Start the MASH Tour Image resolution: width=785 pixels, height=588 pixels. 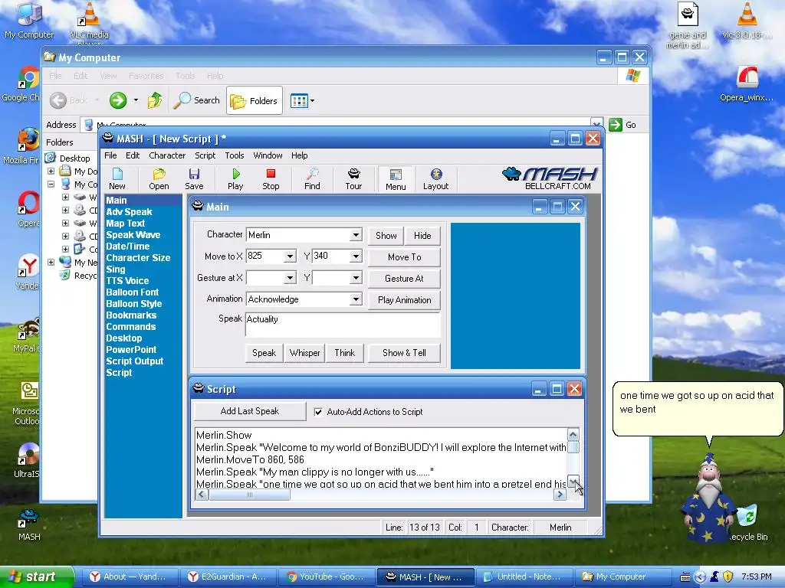[353, 179]
